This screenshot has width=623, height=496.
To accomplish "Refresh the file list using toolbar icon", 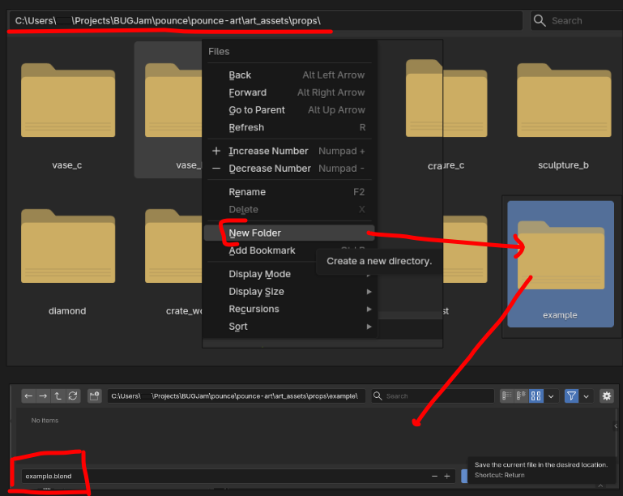I will pyautogui.click(x=73, y=396).
